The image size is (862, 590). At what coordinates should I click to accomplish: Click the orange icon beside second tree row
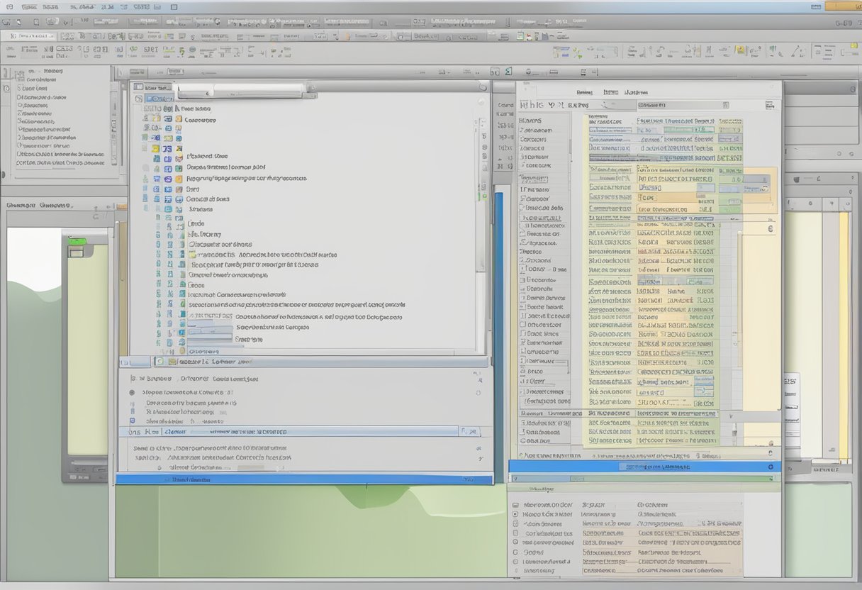pyautogui.click(x=179, y=119)
